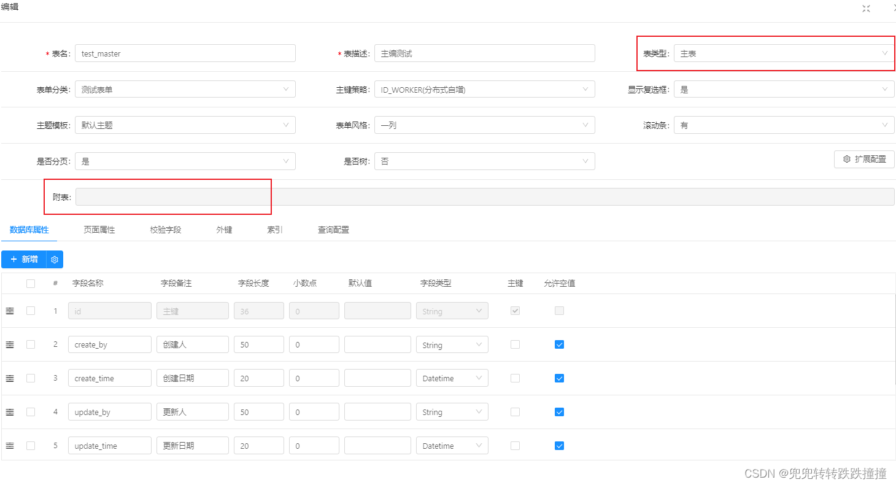This screenshot has height=485, width=896.
Task: Click the 扩展配置 button
Action: [x=864, y=159]
